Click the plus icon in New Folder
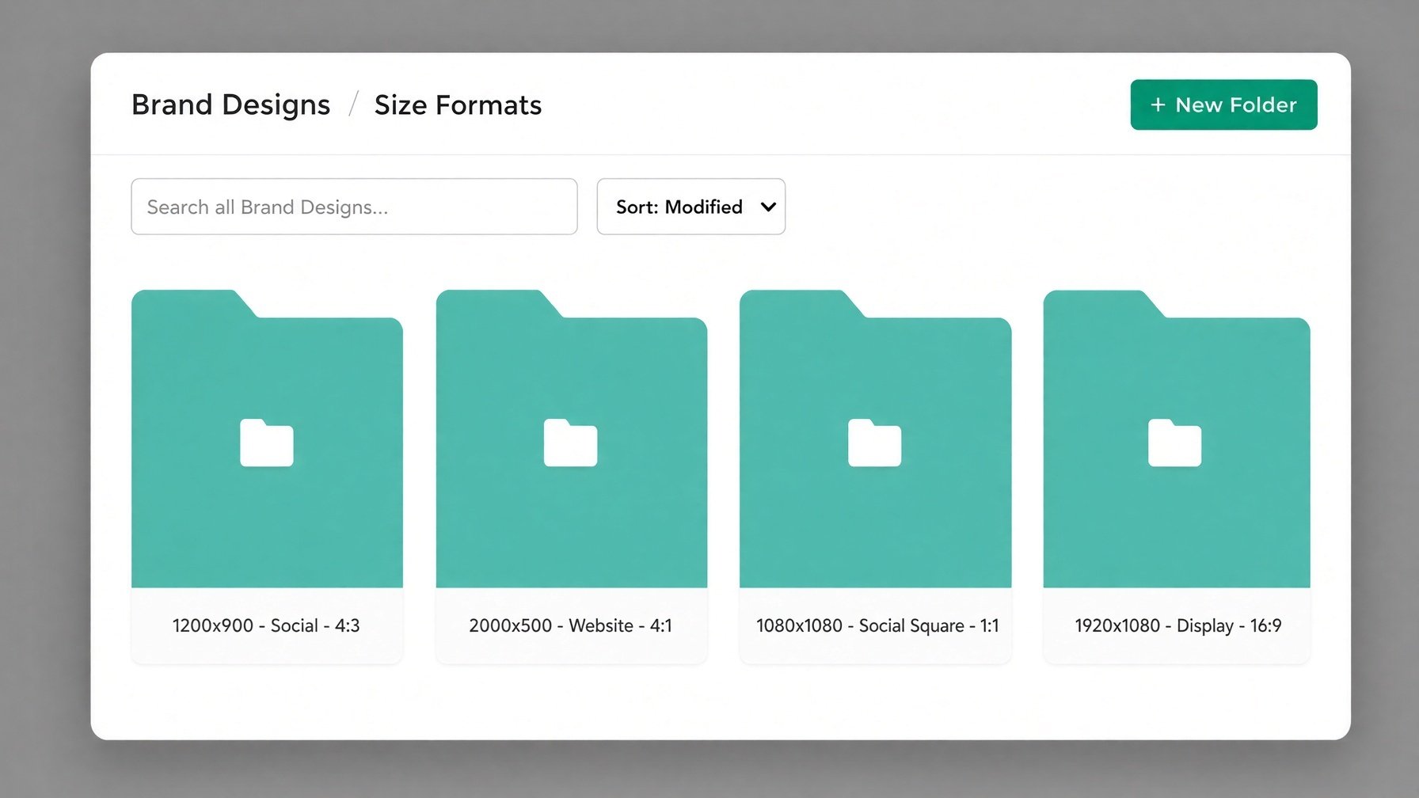Image resolution: width=1419 pixels, height=798 pixels. click(x=1158, y=104)
